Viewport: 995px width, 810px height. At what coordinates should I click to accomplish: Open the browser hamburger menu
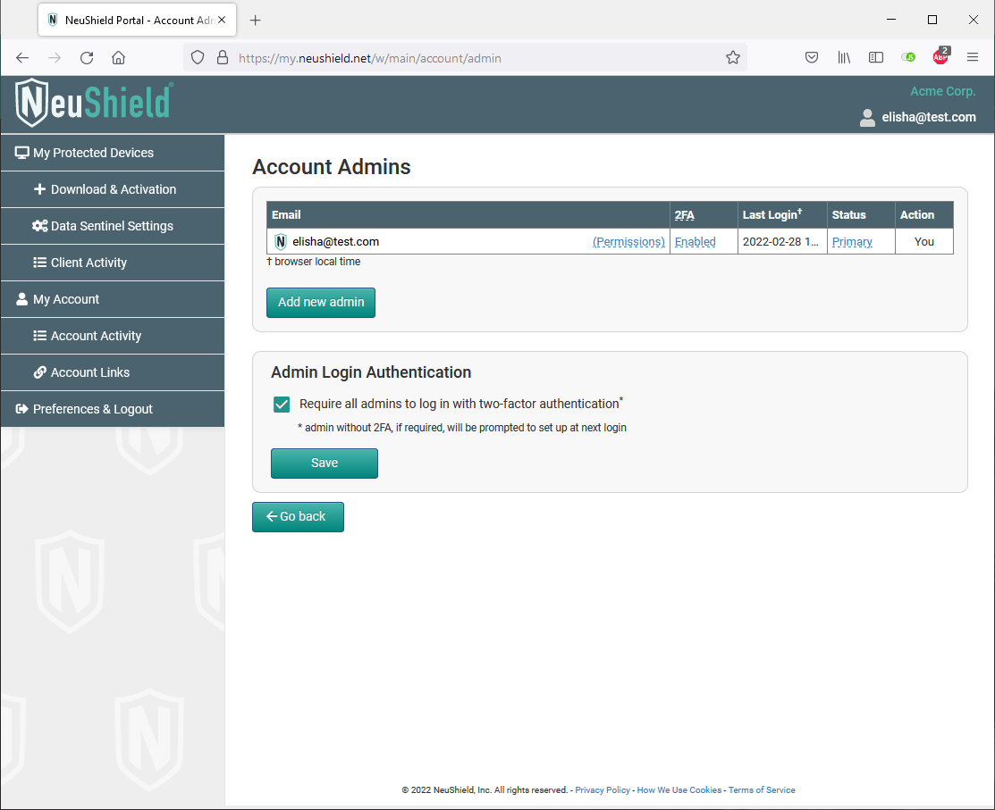pos(973,58)
